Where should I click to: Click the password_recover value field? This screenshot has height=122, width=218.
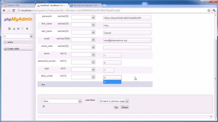click(112, 63)
